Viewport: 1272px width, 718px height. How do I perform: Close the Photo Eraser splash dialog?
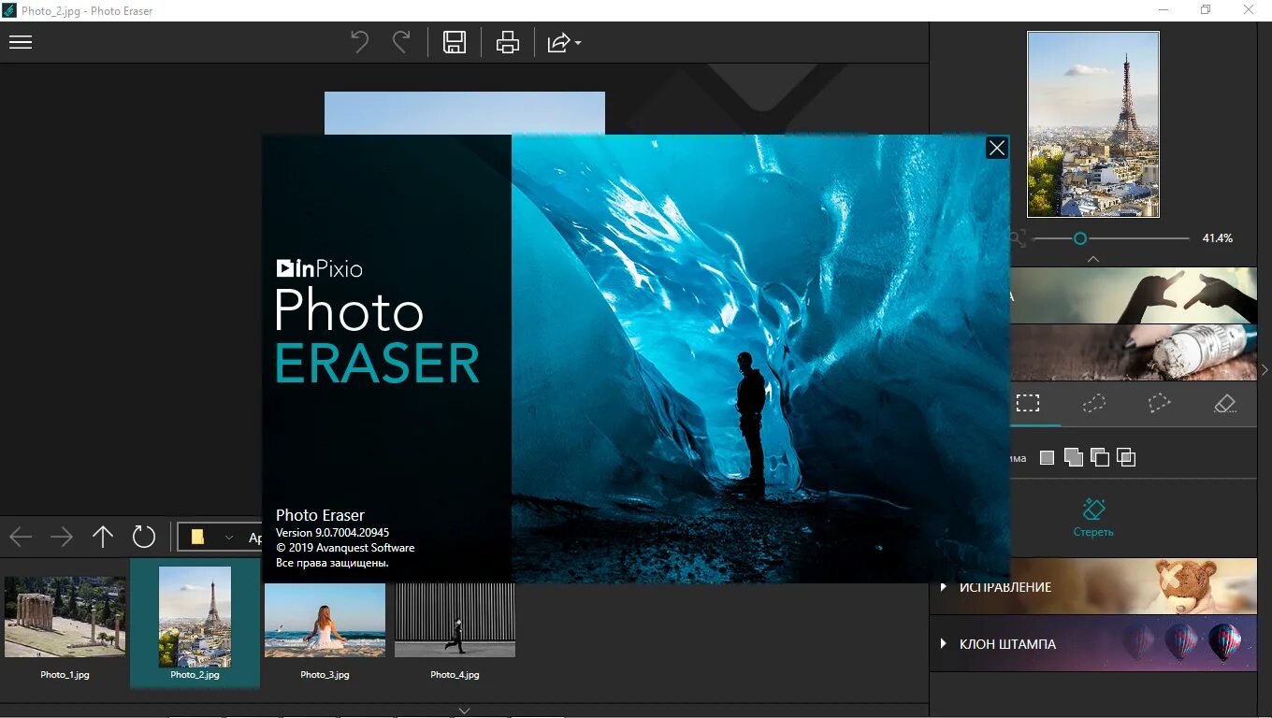click(x=997, y=148)
